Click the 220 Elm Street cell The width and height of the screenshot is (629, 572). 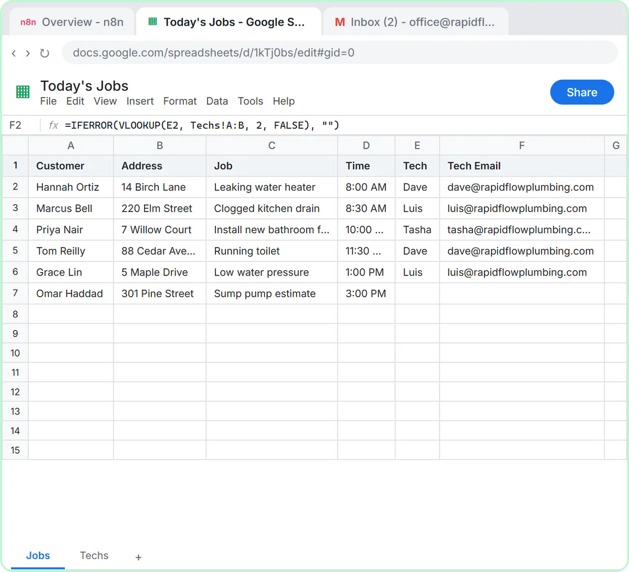click(160, 208)
